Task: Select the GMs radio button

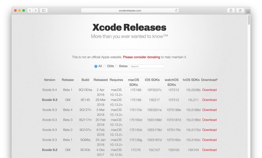Action: (x=104, y=66)
